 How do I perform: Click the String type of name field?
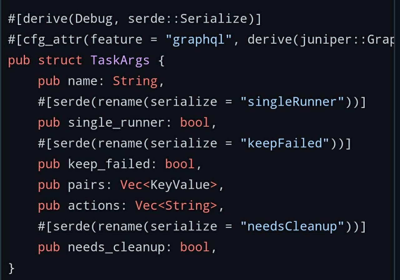[135, 81]
